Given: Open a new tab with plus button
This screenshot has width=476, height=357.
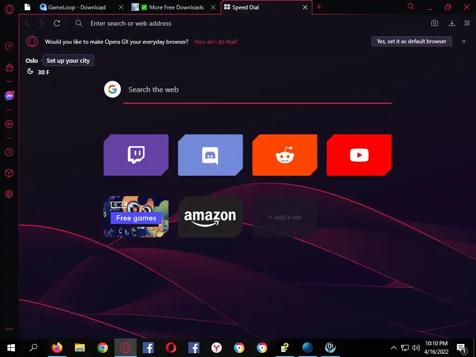Looking at the screenshot, I should coord(319,7).
